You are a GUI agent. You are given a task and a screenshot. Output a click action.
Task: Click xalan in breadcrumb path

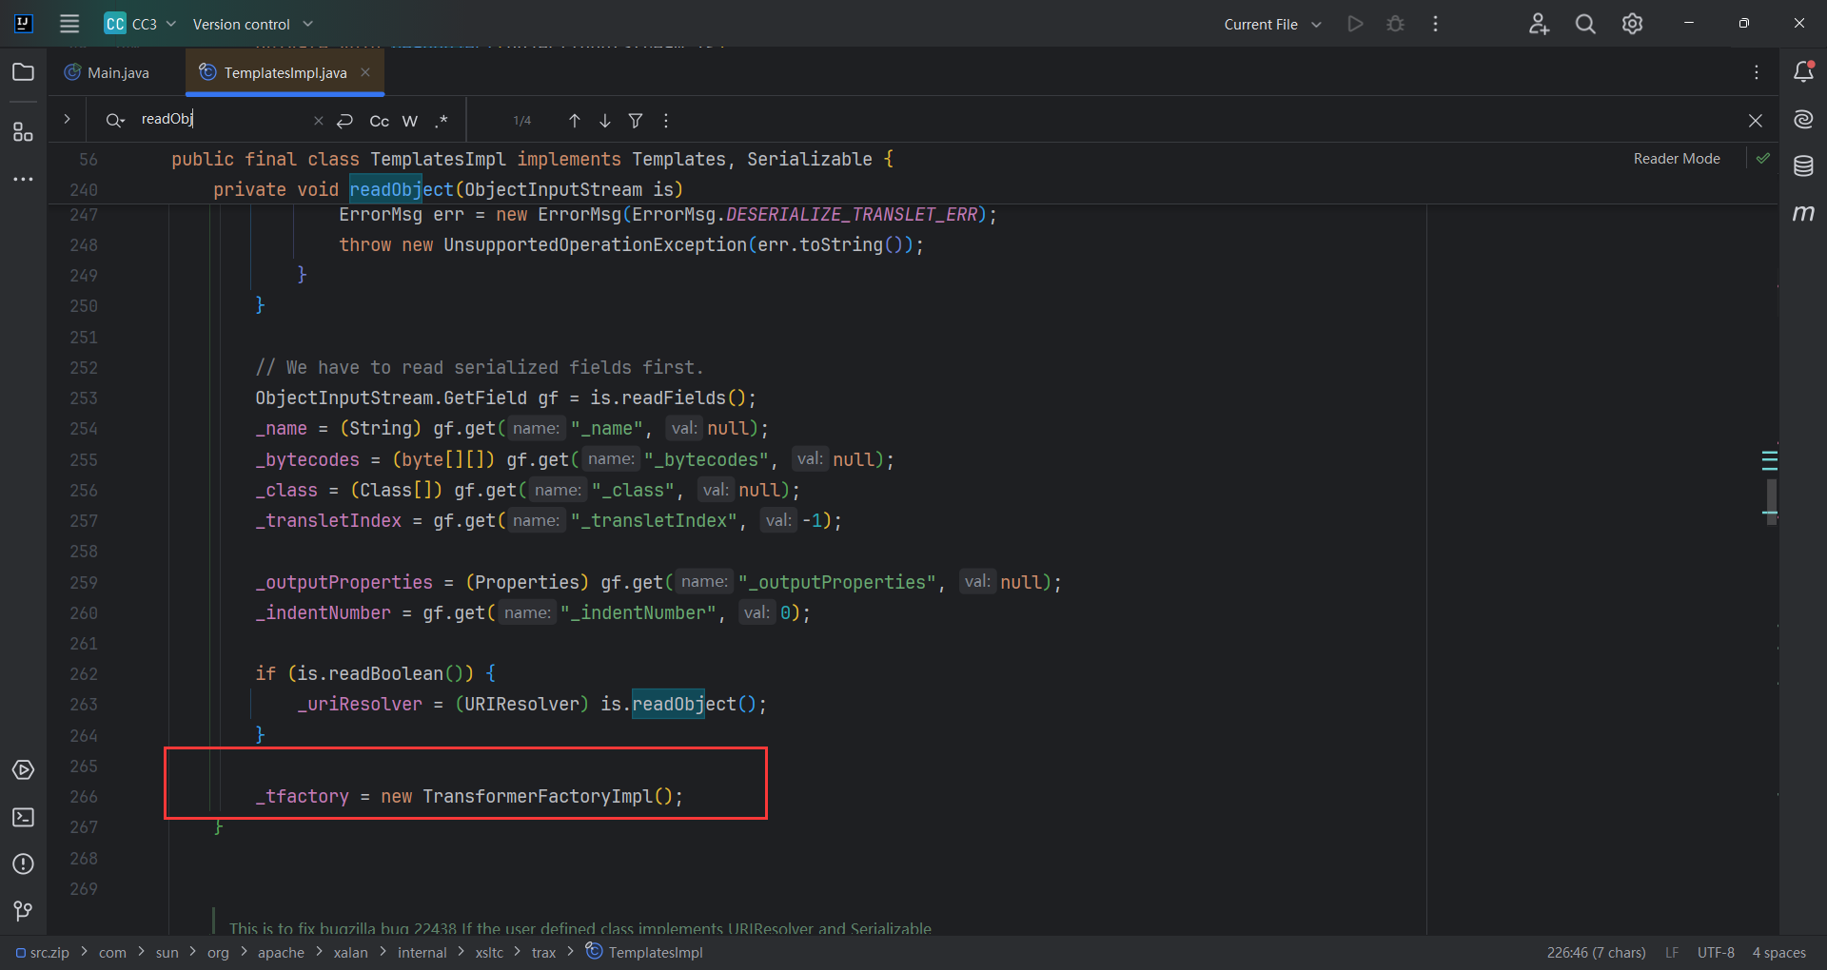click(350, 952)
